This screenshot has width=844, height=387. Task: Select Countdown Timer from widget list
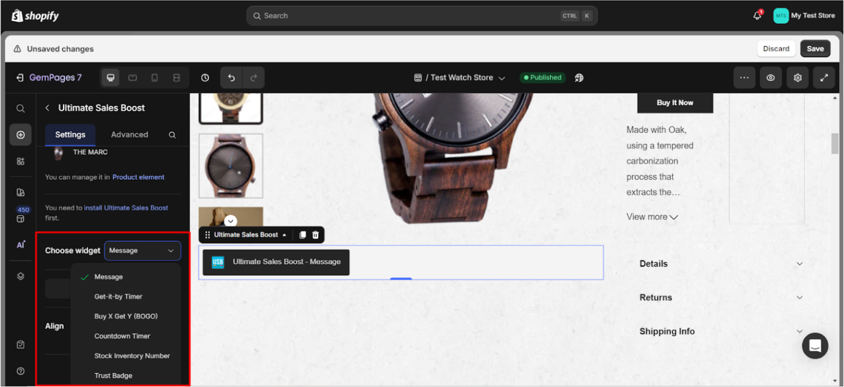click(122, 336)
